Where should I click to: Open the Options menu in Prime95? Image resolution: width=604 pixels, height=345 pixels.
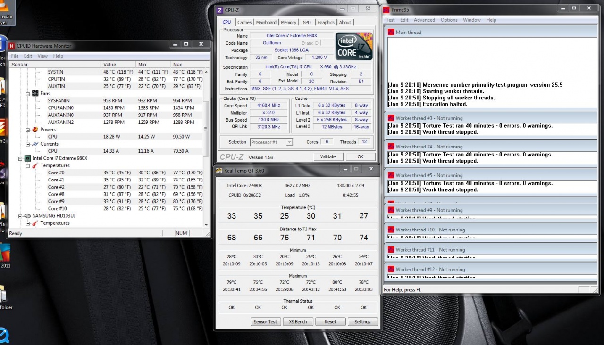coord(449,20)
